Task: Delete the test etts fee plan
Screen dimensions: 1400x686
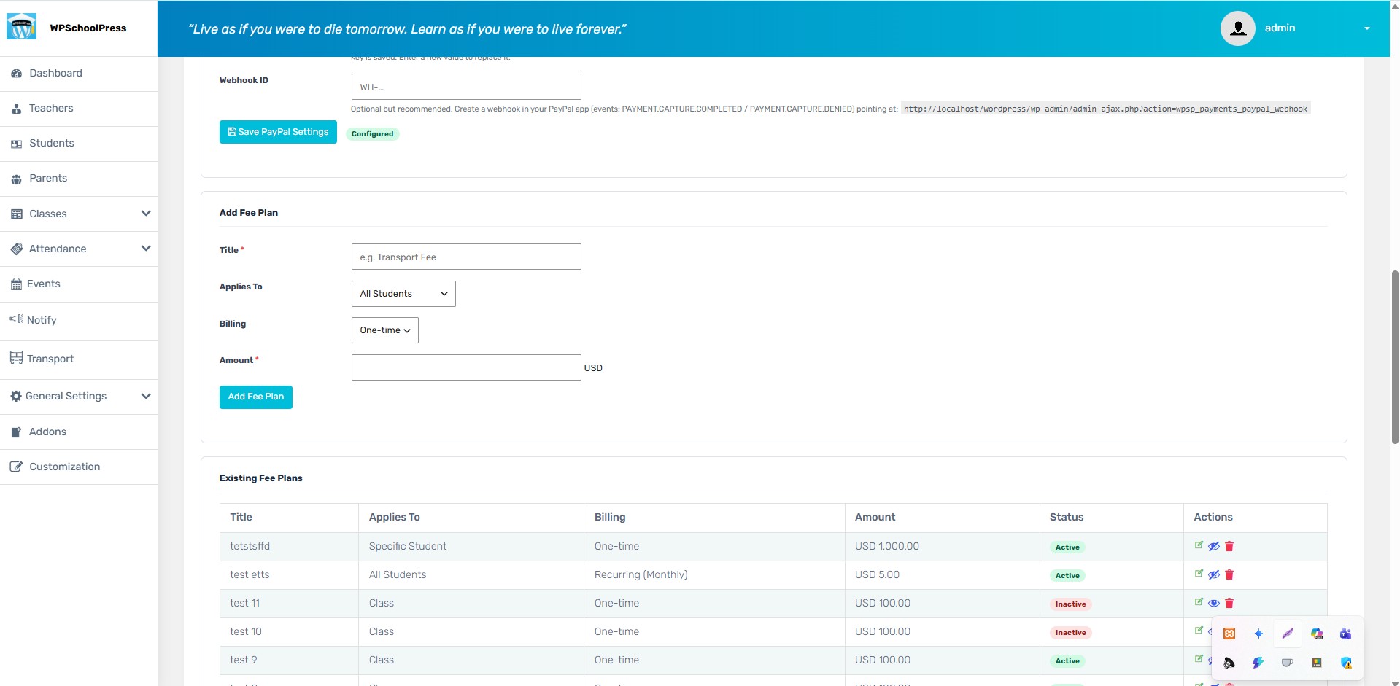Action: coord(1229,574)
